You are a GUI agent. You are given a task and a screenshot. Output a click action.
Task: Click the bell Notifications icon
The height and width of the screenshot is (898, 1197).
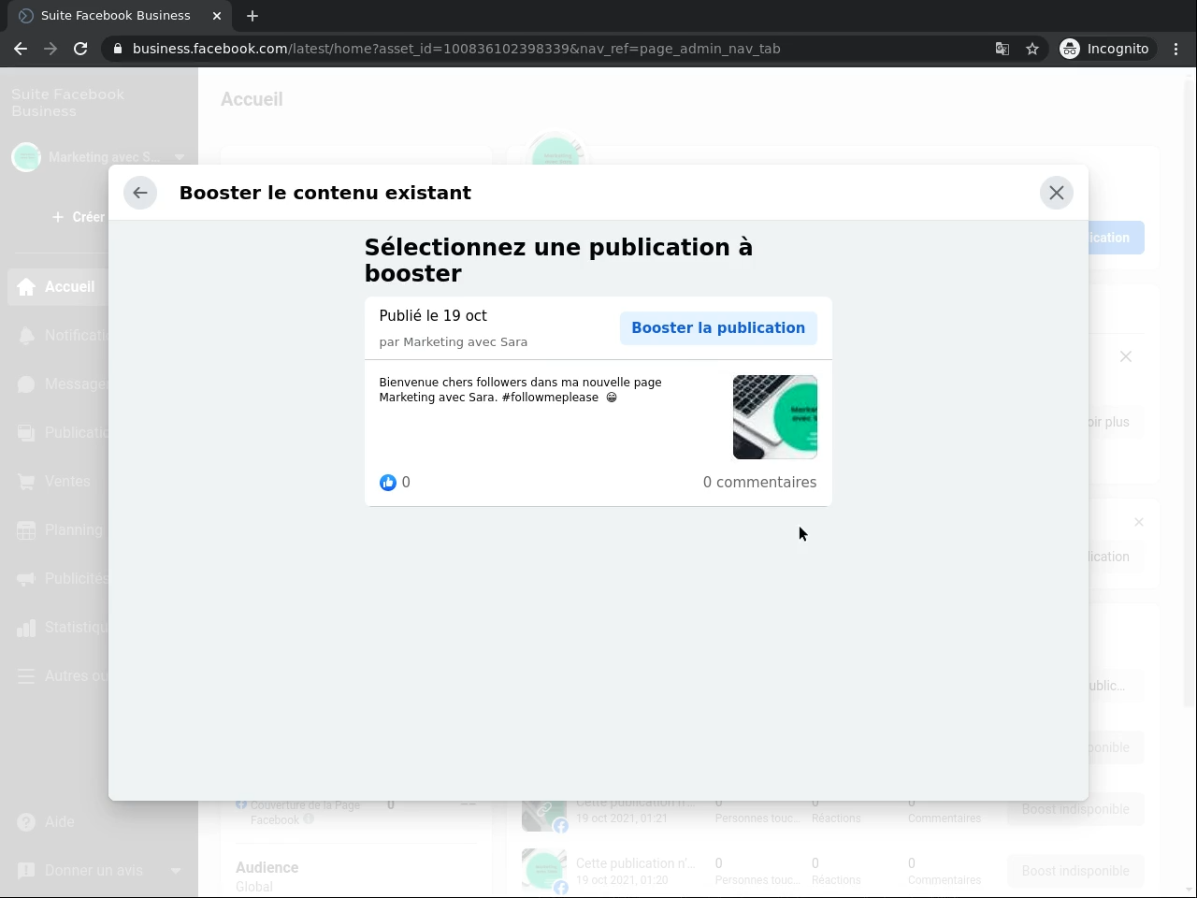pos(26,336)
